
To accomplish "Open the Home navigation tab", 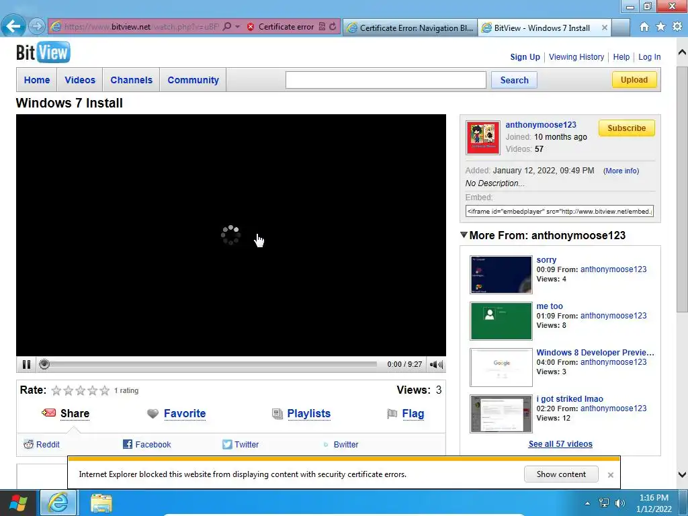I will (37, 80).
